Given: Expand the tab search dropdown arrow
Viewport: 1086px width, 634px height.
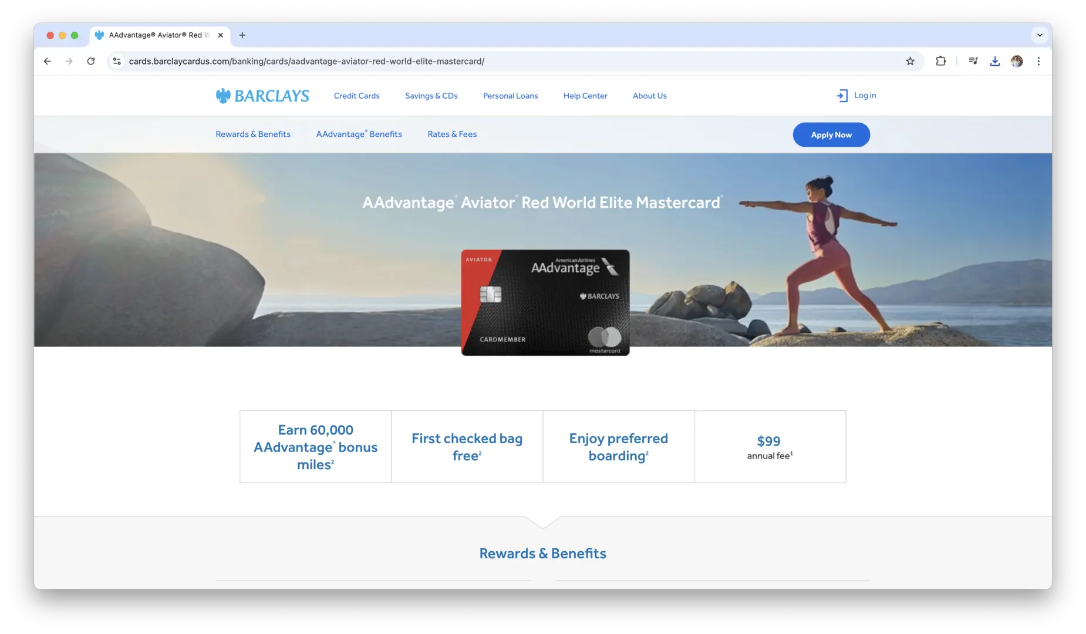Looking at the screenshot, I should [x=1040, y=35].
